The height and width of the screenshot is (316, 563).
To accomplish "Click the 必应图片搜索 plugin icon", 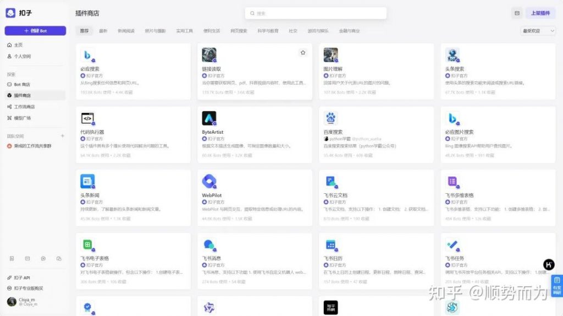I will (x=452, y=118).
